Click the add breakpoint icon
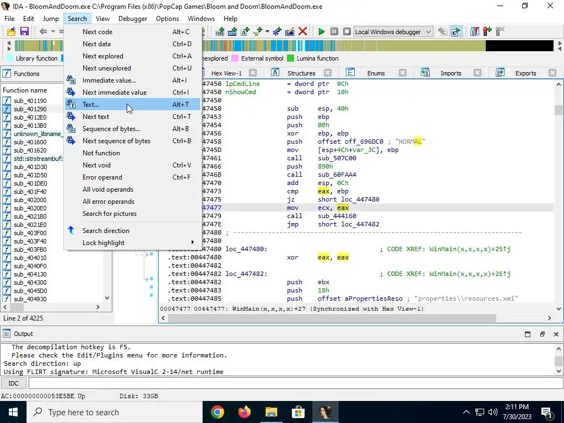 tap(487, 31)
